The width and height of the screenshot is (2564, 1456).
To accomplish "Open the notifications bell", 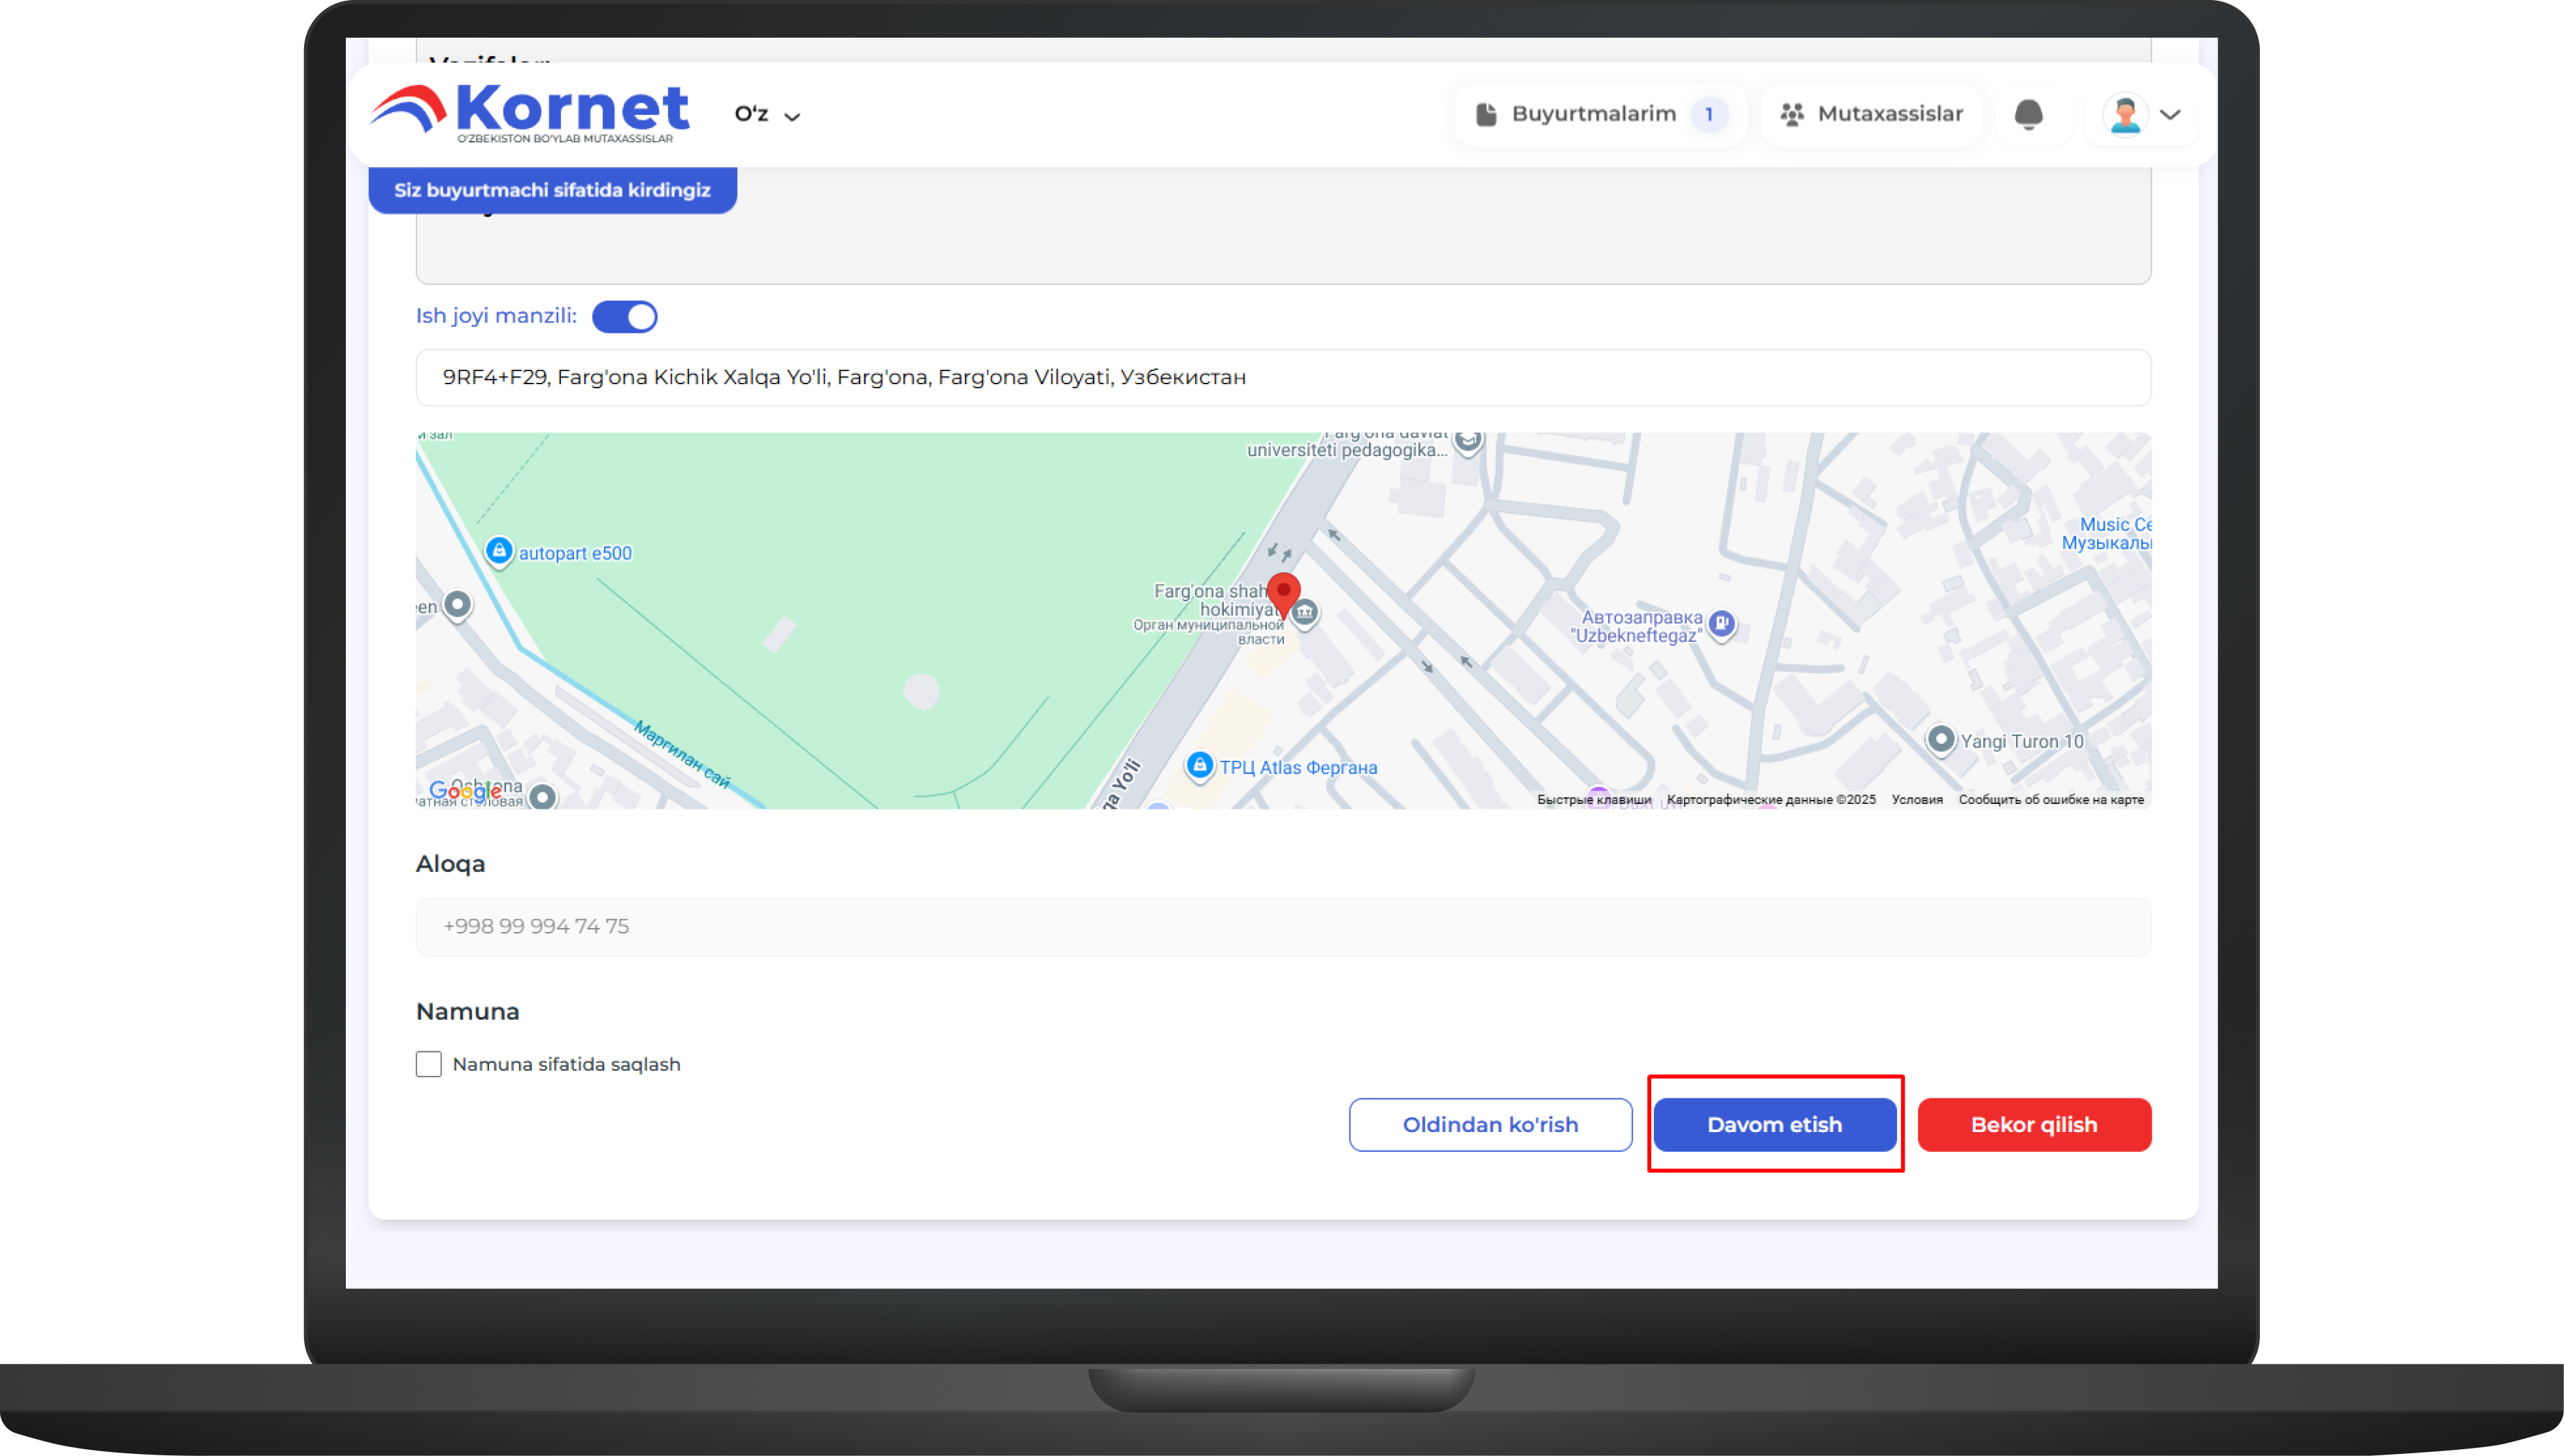I will [x=2028, y=114].
